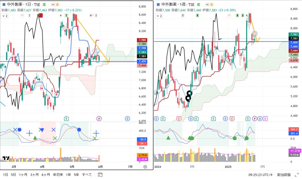Click the 中外製薬 · 1日 · TSE title
Viewport: 302px width, 179px height.
(24, 4)
